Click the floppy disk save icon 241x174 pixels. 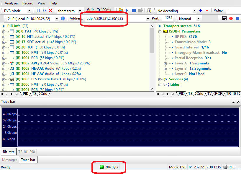(224, 19)
